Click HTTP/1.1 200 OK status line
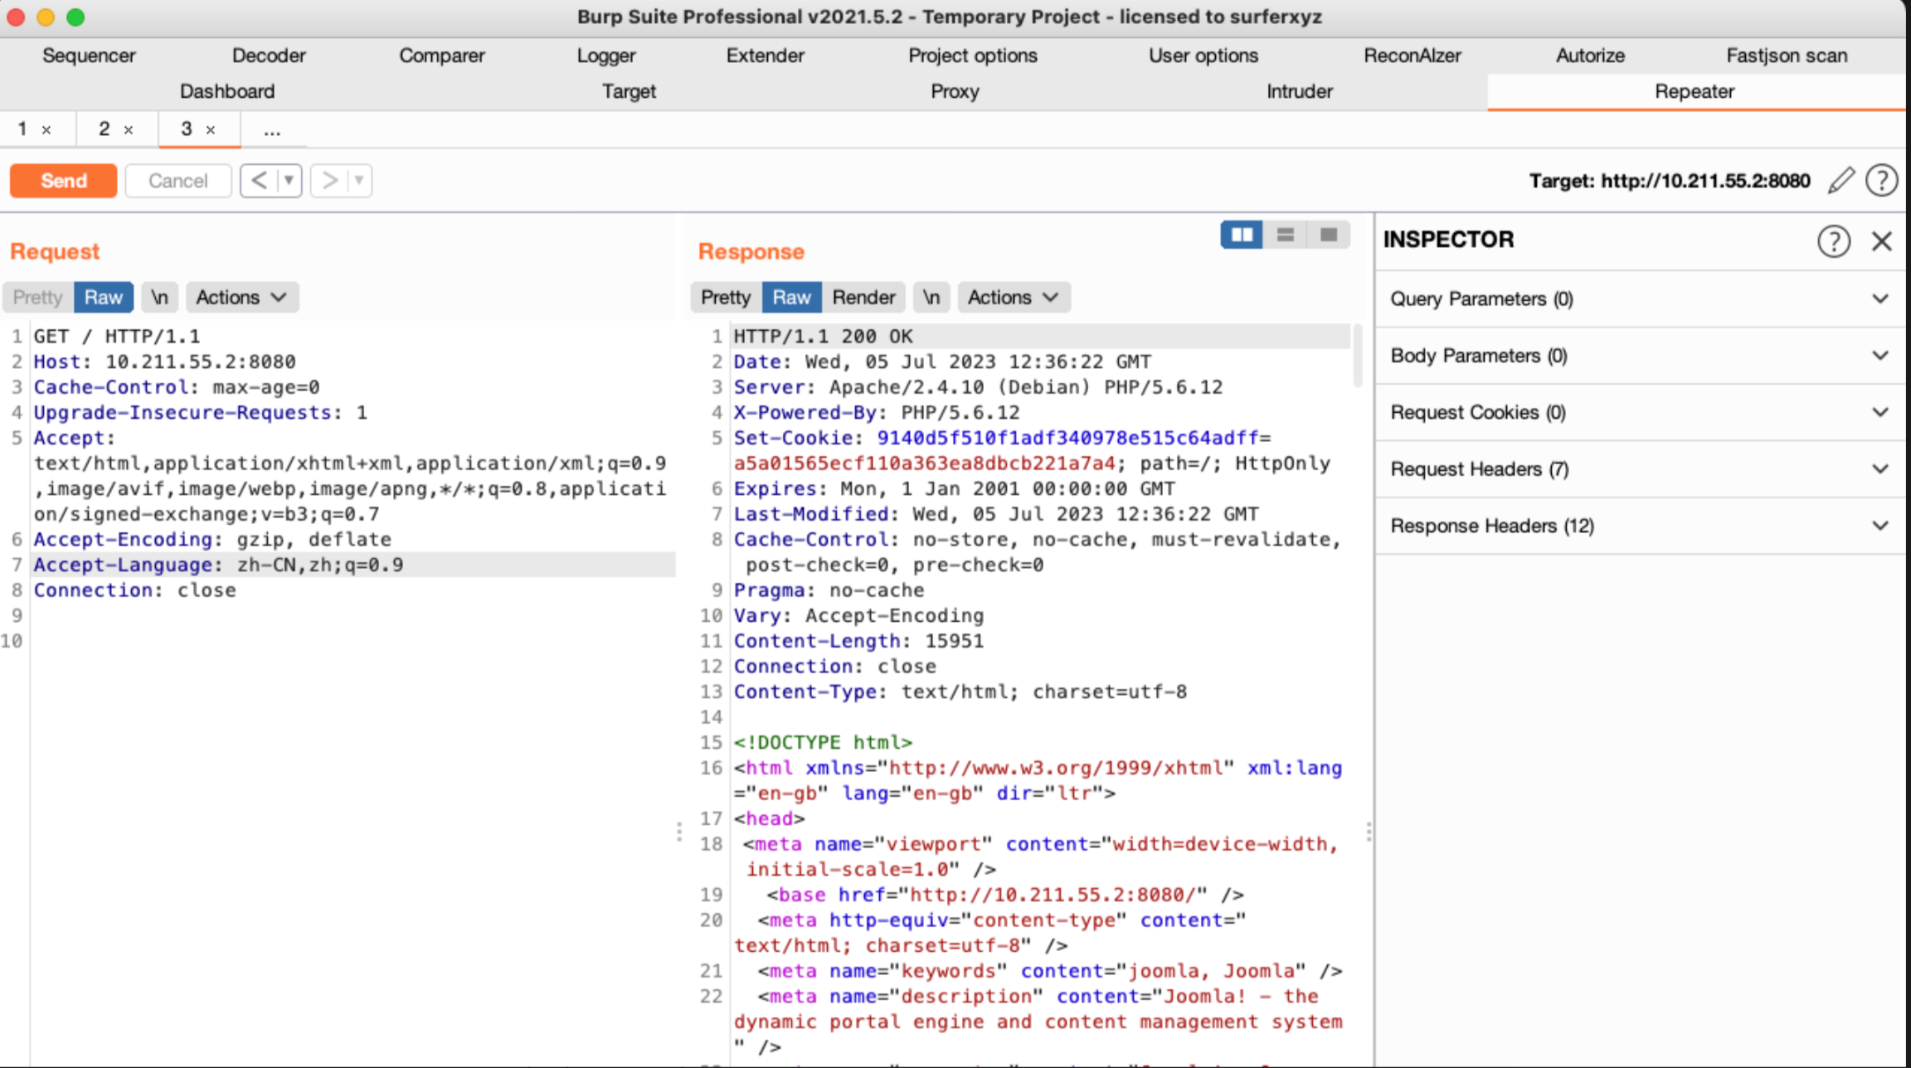The height and width of the screenshot is (1068, 1911). [x=823, y=337]
